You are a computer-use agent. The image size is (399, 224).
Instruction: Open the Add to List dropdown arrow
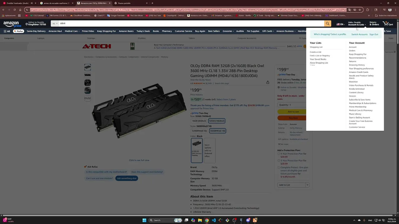coord(307,185)
